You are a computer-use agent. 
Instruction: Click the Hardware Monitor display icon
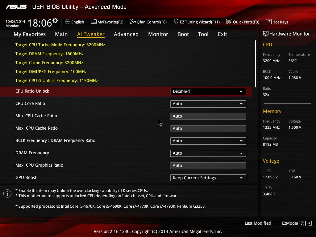coord(266,34)
